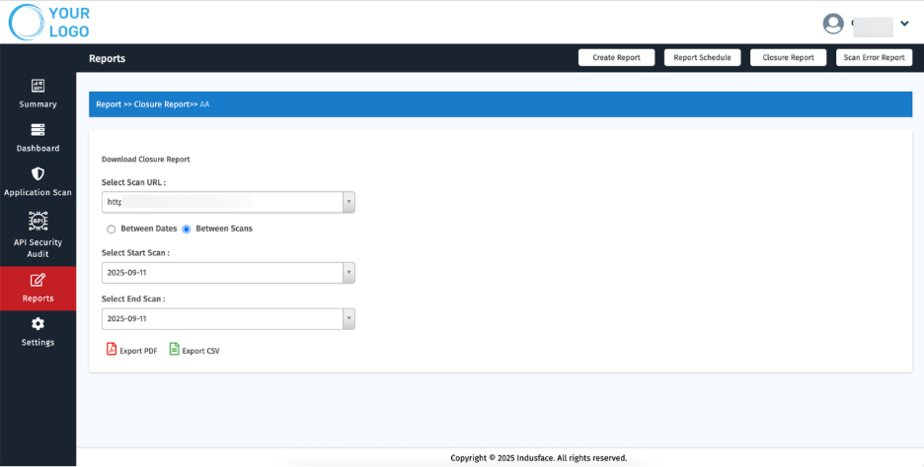Viewport: 924px width, 467px height.
Task: Open the user account menu chevron
Action: point(904,24)
